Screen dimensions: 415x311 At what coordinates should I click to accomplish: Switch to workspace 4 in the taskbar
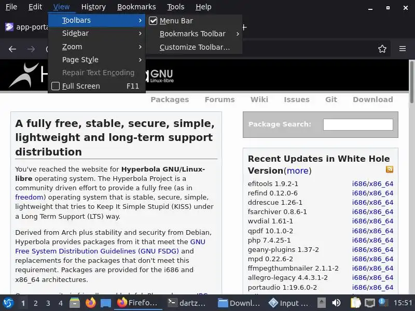point(61,303)
